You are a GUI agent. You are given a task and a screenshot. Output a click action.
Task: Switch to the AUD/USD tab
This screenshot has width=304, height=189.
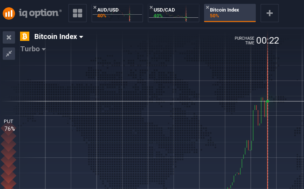coord(117,13)
